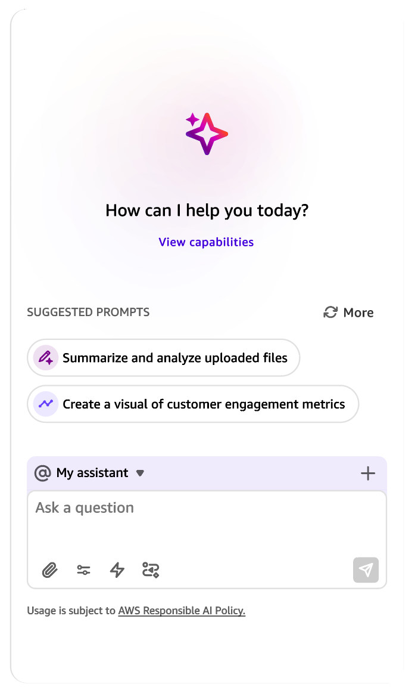This screenshot has width=418, height=690.
Task: Click the line chart icon in visual prompt
Action: pyautogui.click(x=46, y=404)
